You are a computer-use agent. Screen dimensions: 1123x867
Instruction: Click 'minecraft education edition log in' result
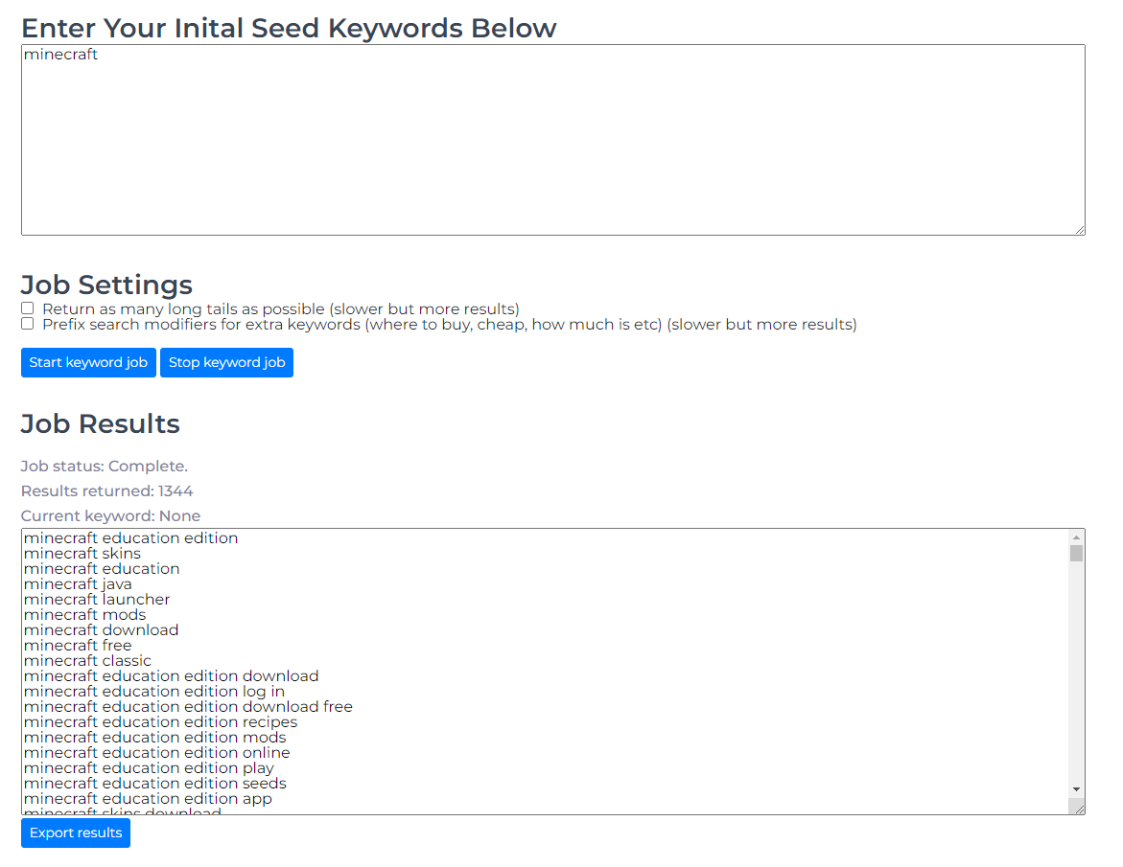(x=154, y=692)
